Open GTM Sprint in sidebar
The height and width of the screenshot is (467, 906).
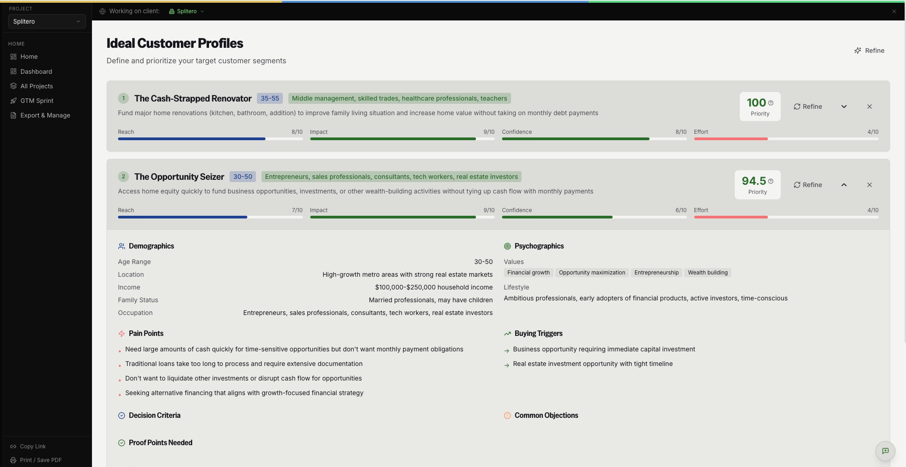pos(46,101)
